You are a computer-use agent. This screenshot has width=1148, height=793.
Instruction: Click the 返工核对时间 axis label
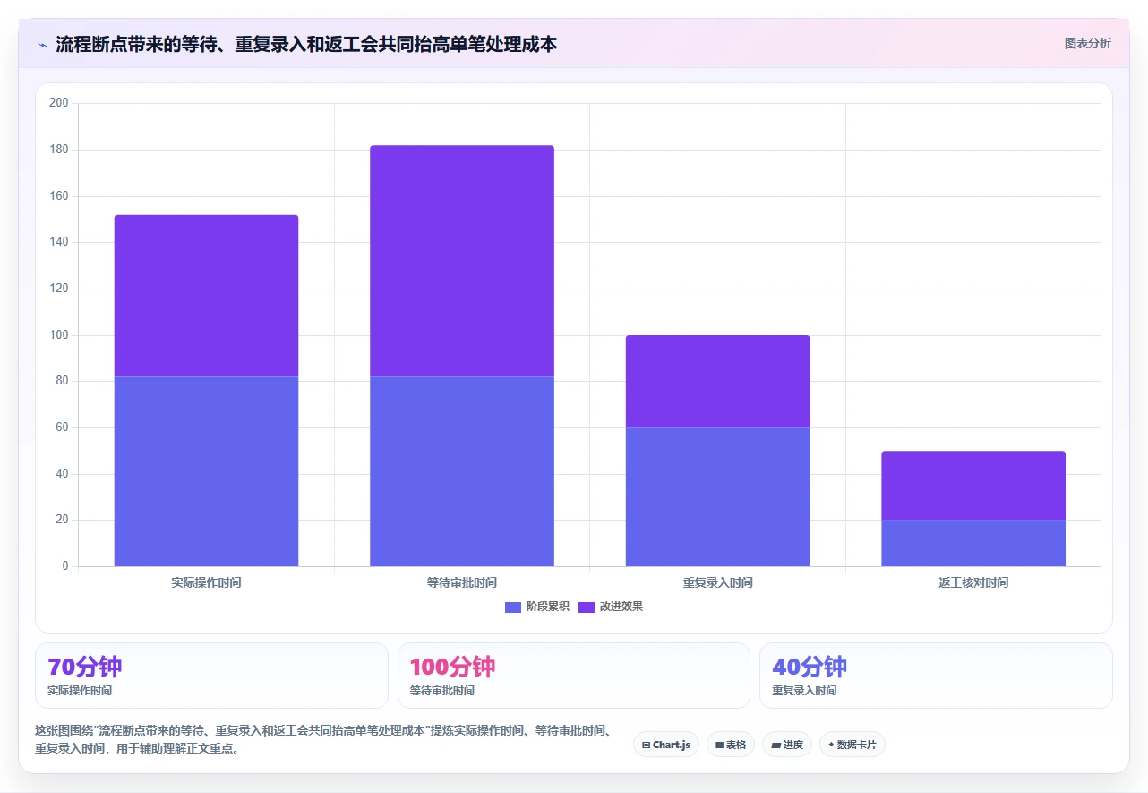(973, 582)
